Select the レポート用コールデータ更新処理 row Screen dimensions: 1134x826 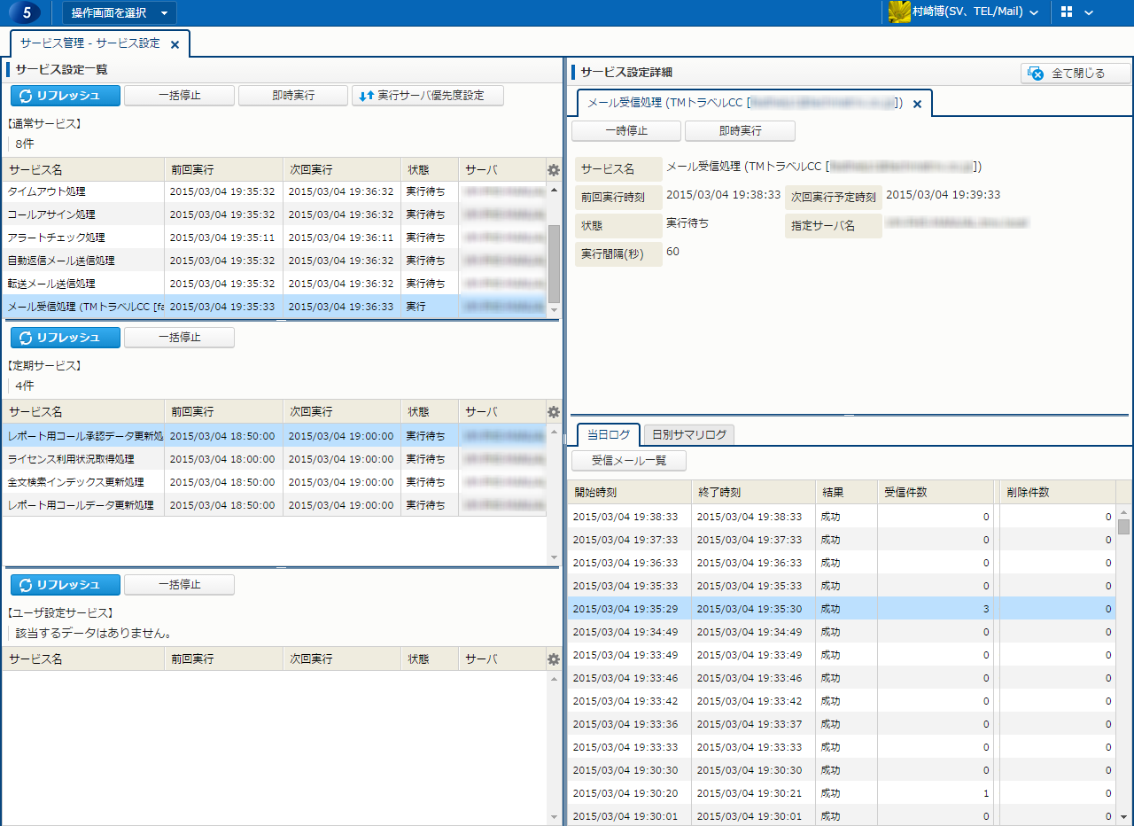coord(275,505)
